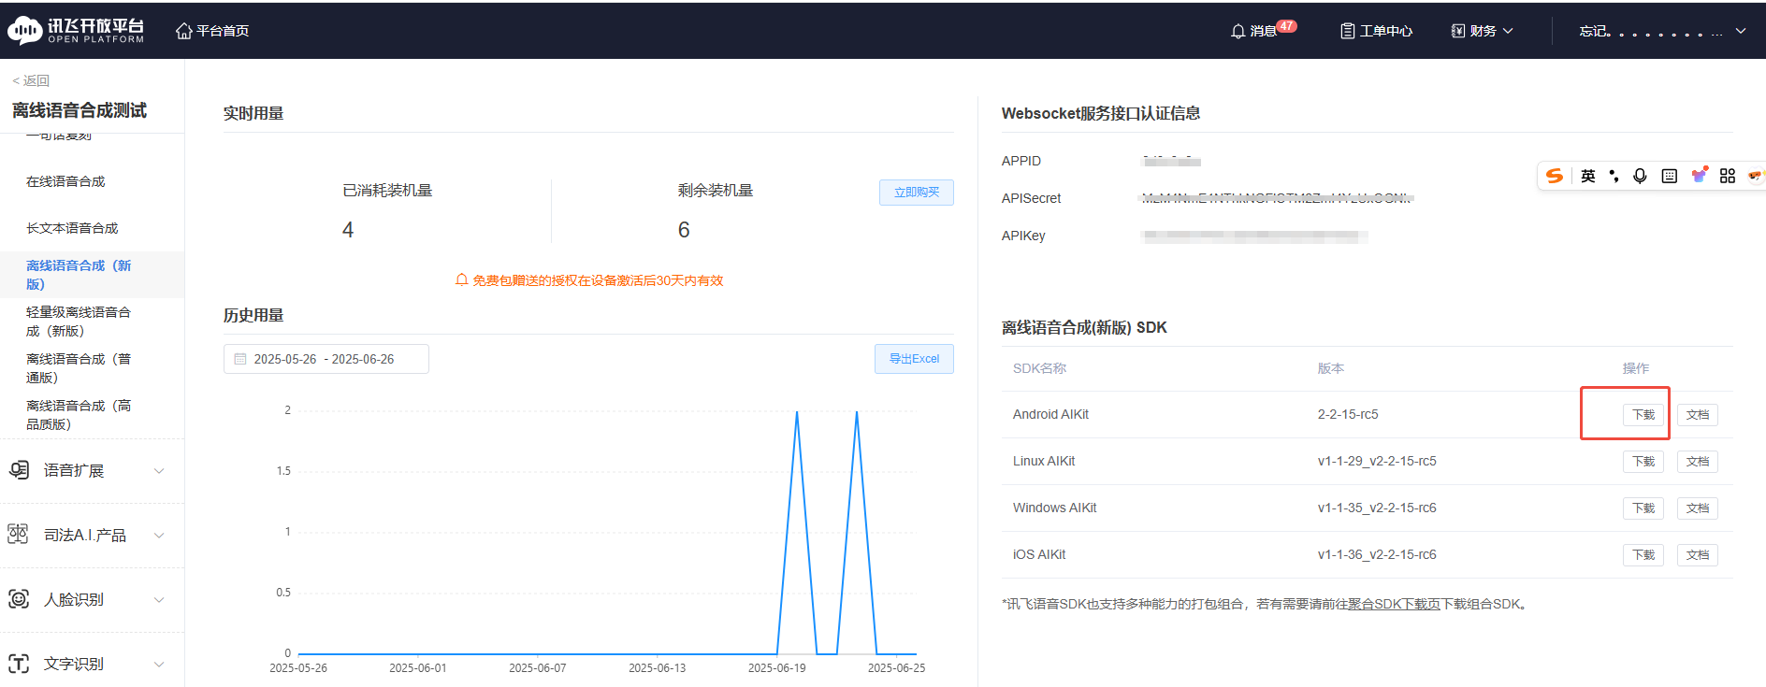The image size is (1766, 687).
Task: Toggle punctuation mode in IME bar
Action: click(1614, 176)
